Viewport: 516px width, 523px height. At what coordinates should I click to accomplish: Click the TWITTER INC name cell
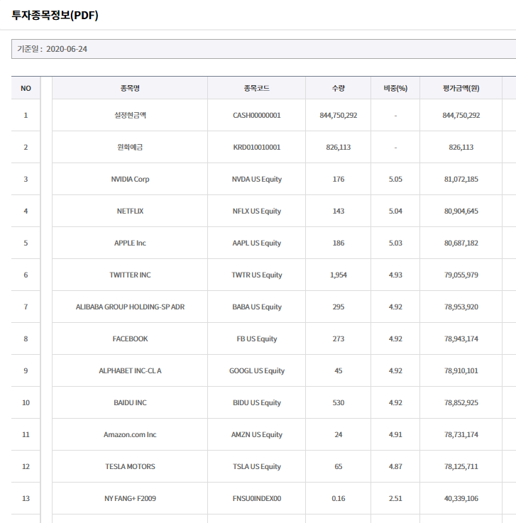click(130, 275)
